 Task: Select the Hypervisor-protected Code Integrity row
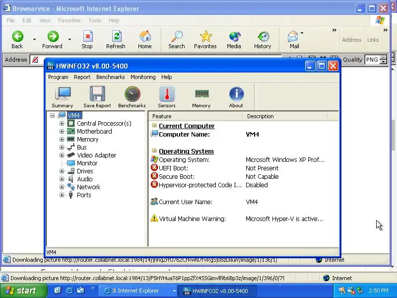pyautogui.click(x=209, y=185)
